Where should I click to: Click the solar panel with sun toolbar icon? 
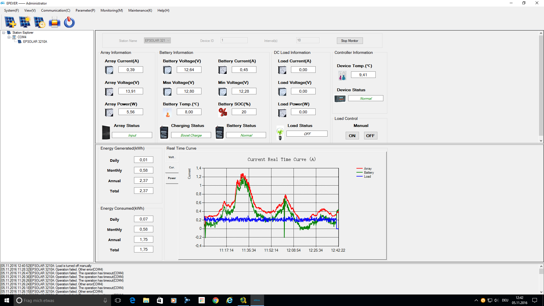pos(25,22)
